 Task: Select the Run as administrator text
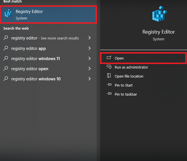pyautogui.click(x=131, y=67)
